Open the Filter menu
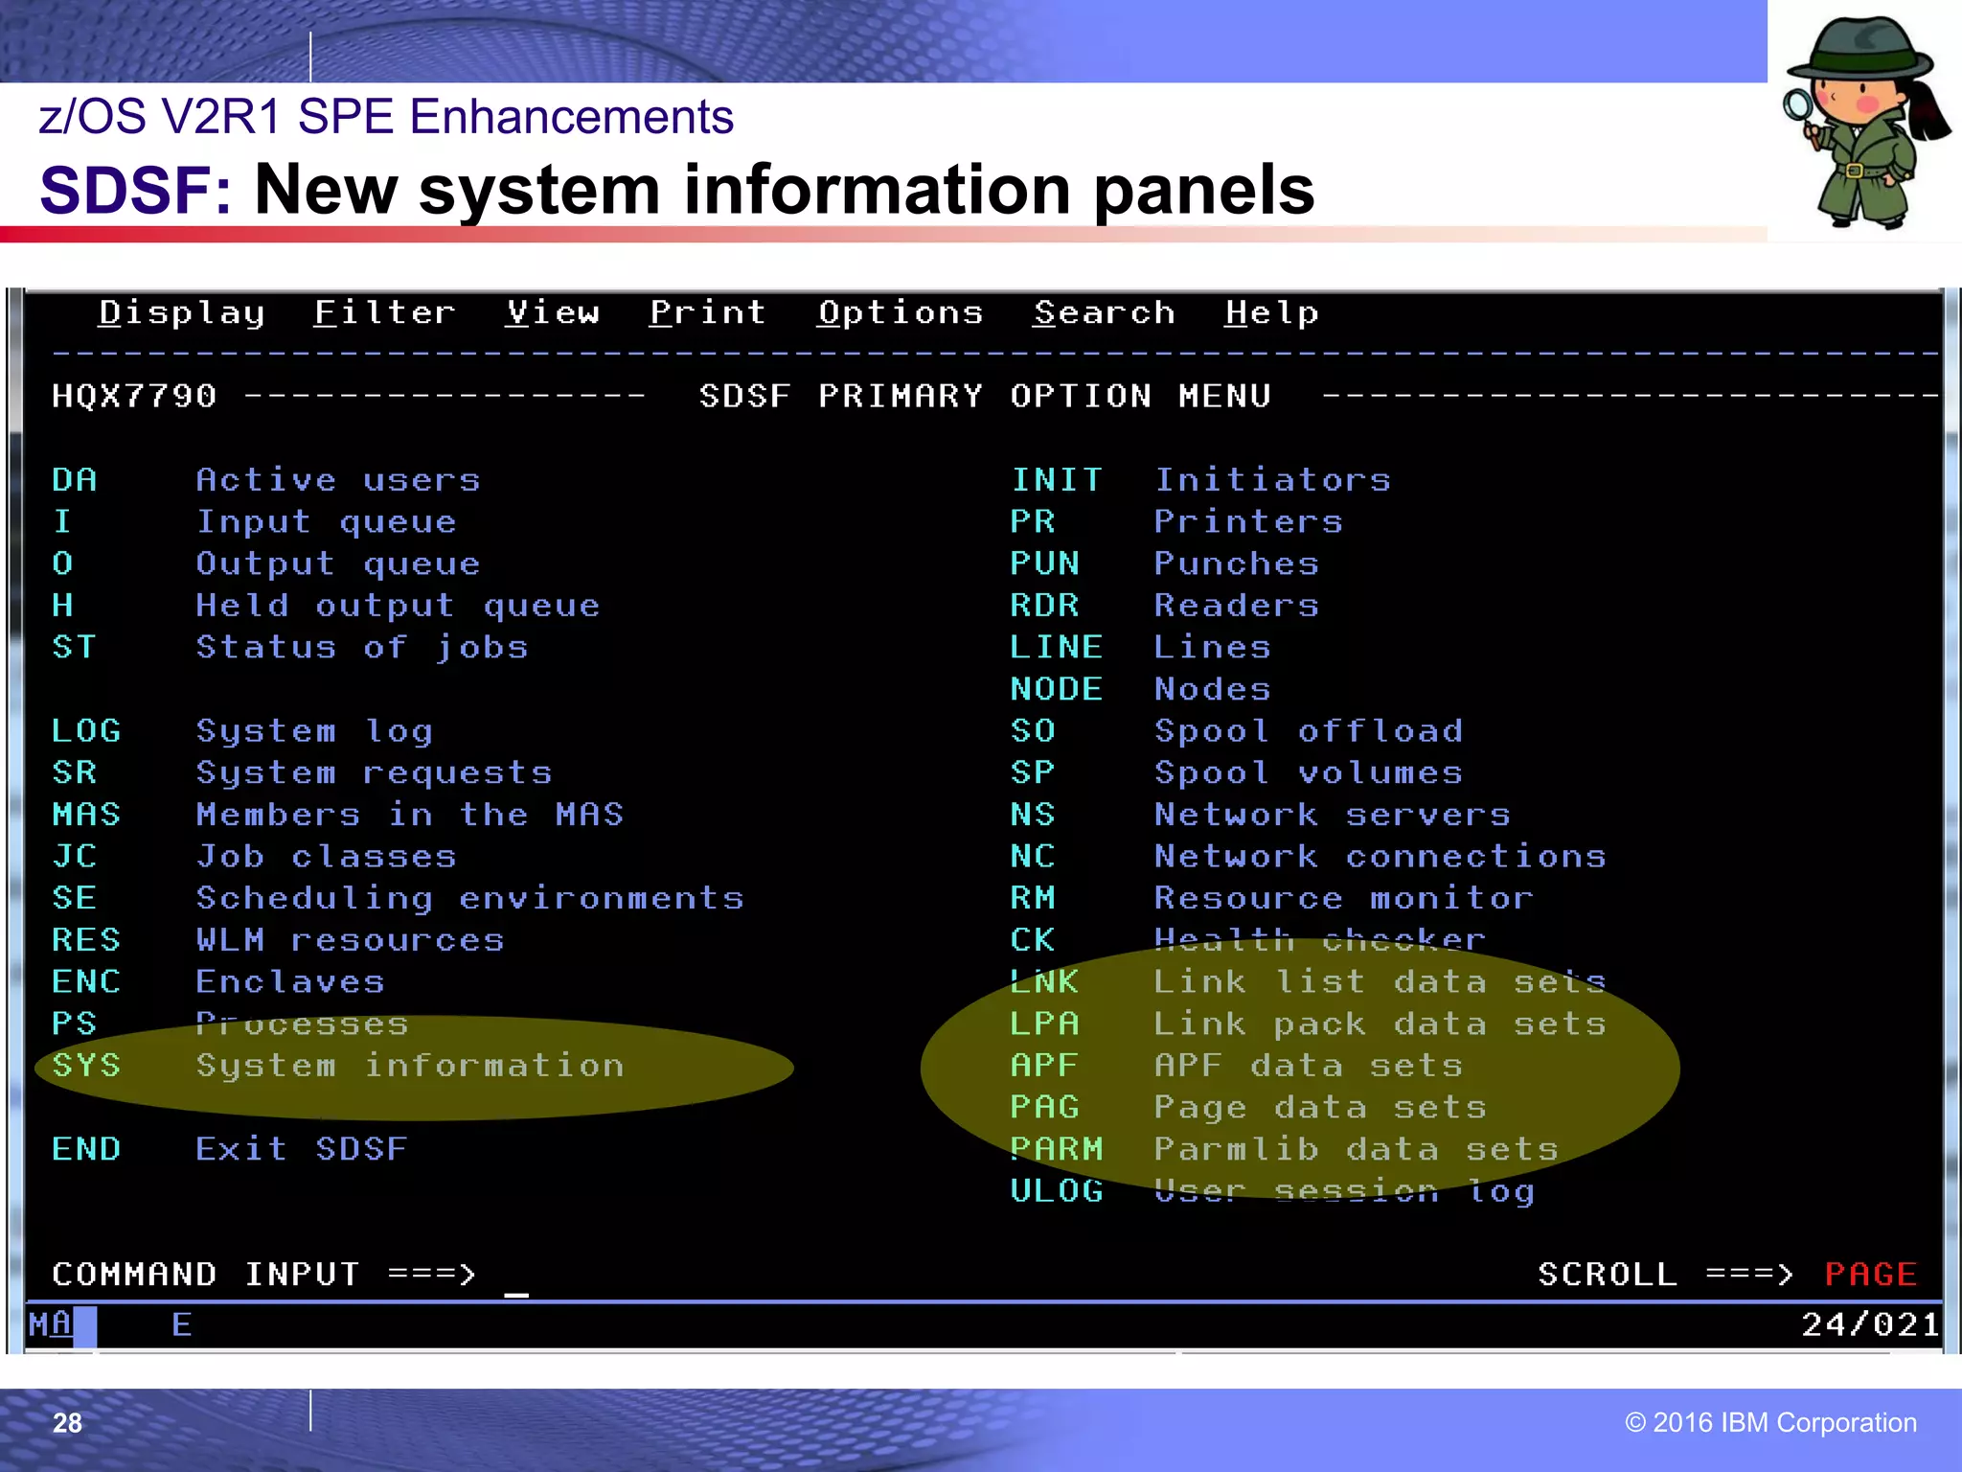This screenshot has width=1962, height=1472. 385,313
